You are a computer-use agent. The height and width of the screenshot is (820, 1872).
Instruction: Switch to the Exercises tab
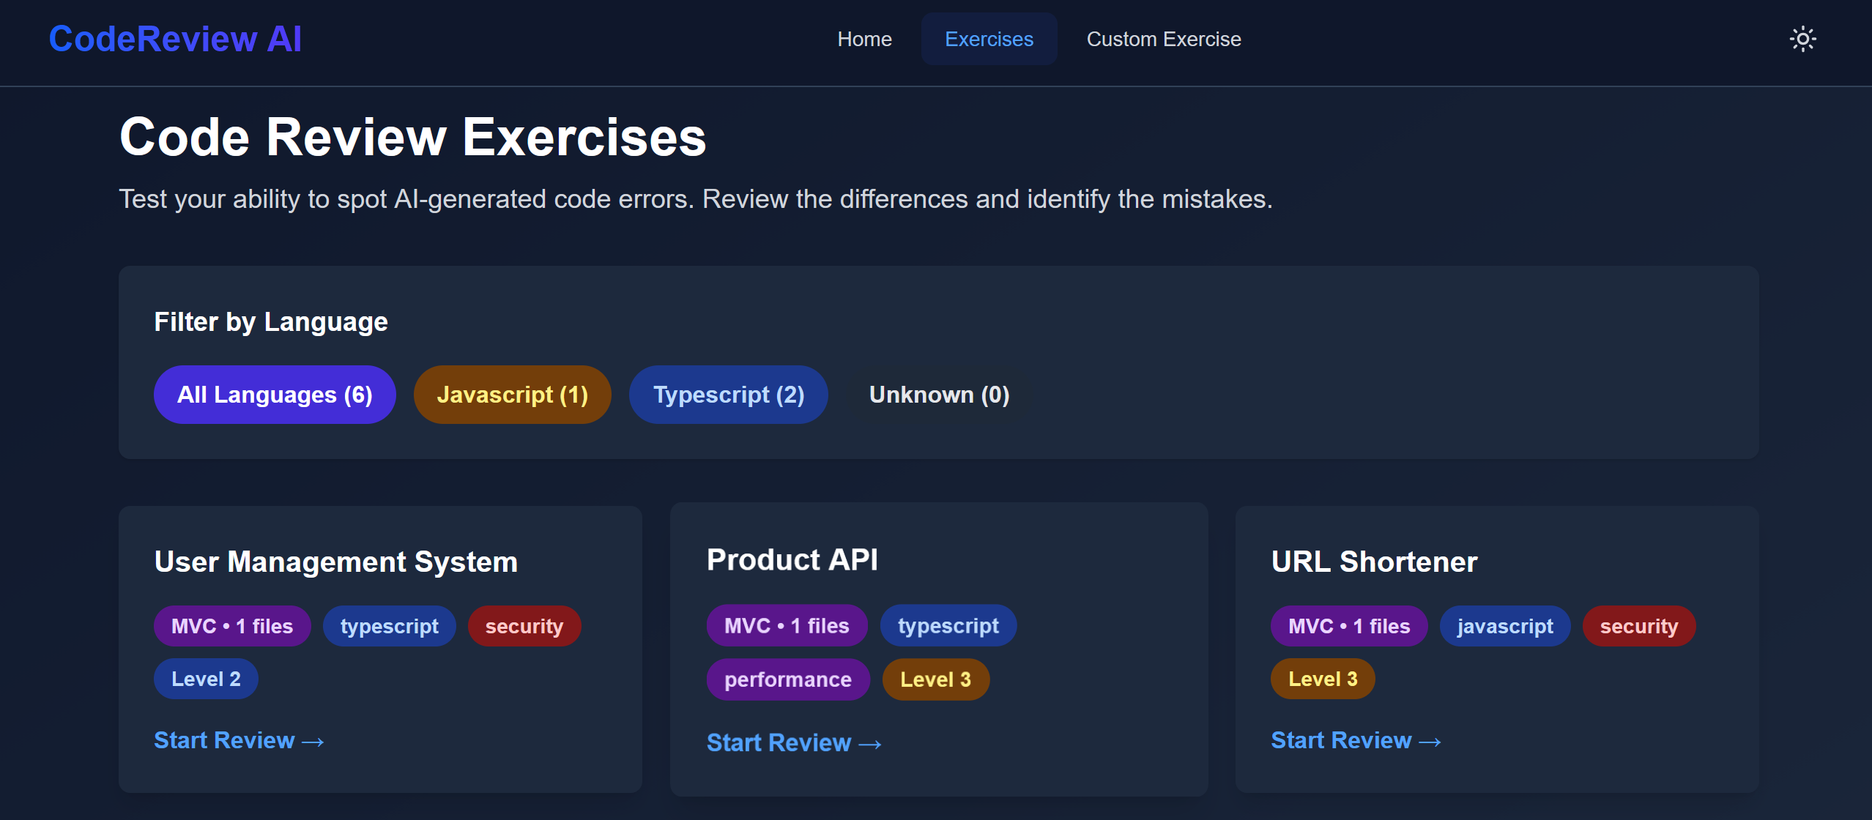[x=989, y=39]
